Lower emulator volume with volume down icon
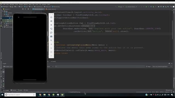The image size is (175, 98). click(51, 25)
